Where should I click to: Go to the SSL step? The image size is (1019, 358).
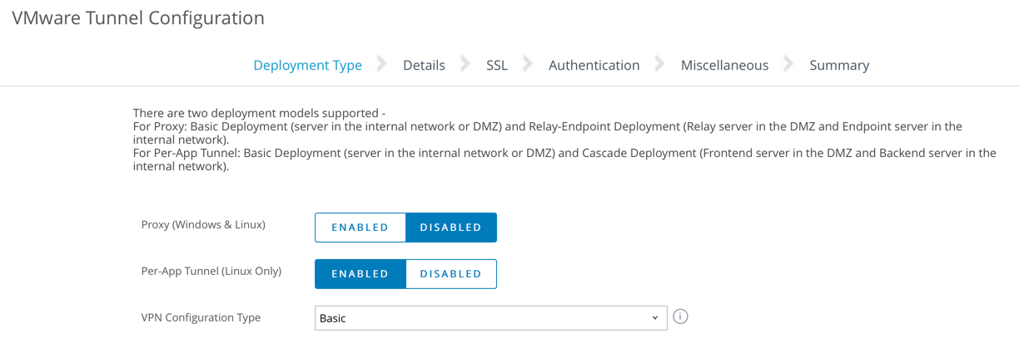tap(497, 65)
